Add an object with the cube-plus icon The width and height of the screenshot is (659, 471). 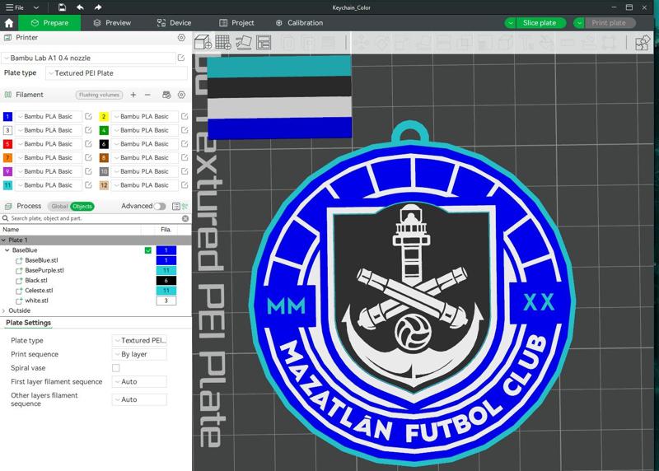pyautogui.click(x=203, y=43)
